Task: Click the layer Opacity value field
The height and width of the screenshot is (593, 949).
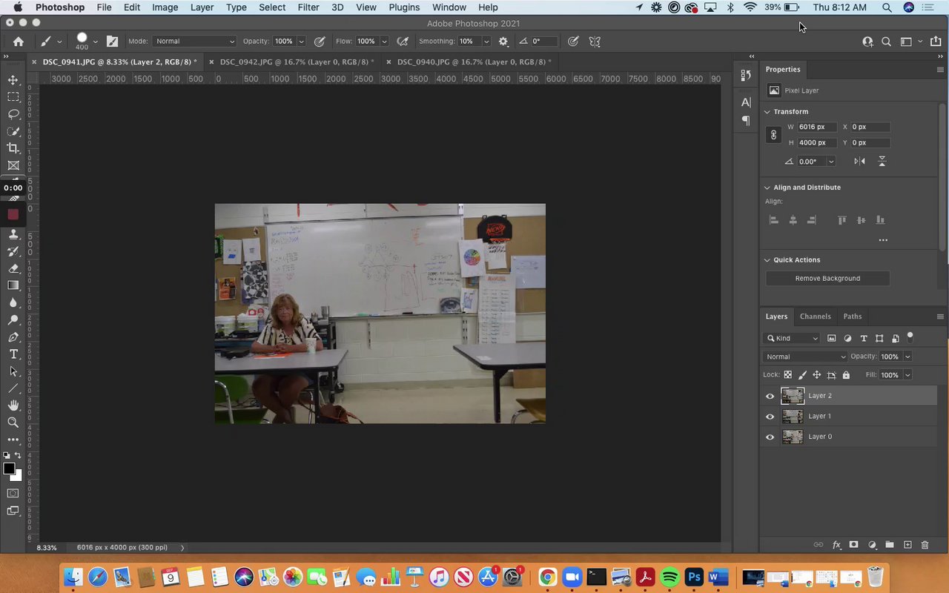Action: [890, 357]
